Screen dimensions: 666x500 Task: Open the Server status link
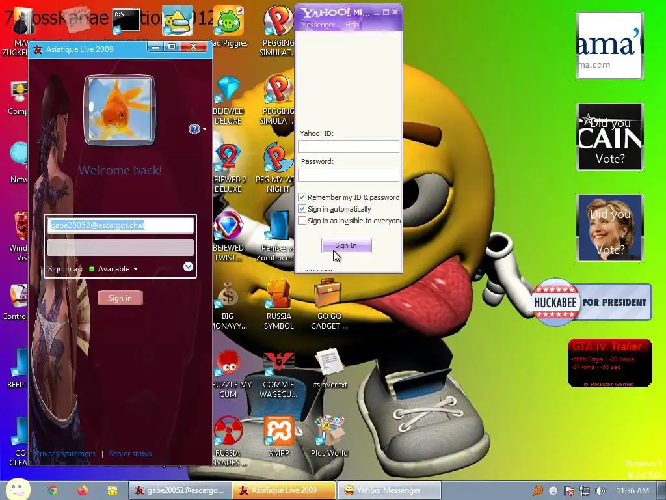point(130,454)
